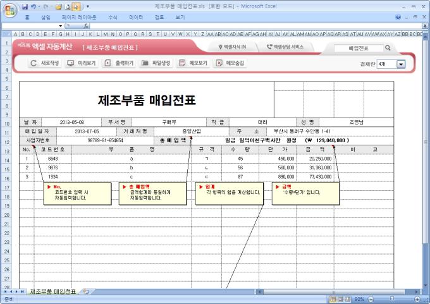Click the Insert Worksheet tab icon

tap(86, 291)
